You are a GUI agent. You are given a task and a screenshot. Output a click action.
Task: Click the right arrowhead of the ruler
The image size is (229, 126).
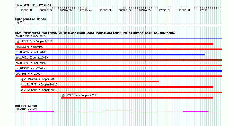221,8
